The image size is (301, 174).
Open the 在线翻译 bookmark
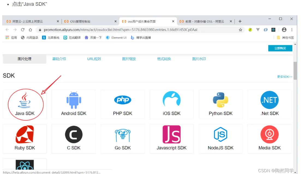[x=72, y=38]
